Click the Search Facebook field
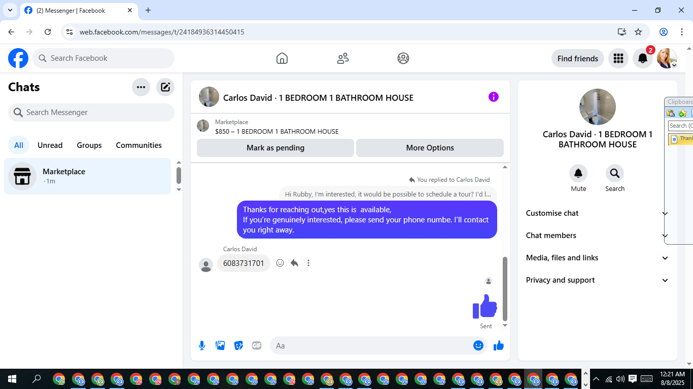The width and height of the screenshot is (693, 389). [x=103, y=58]
